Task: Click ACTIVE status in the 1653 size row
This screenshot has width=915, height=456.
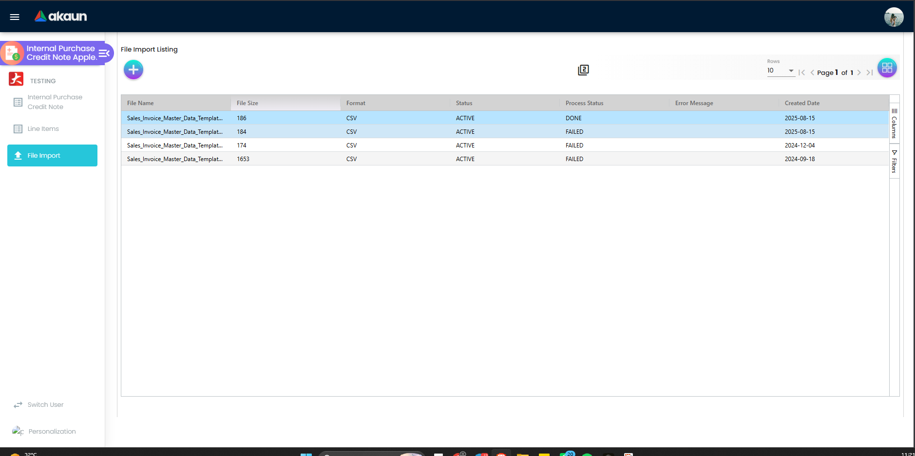Action: point(505,159)
